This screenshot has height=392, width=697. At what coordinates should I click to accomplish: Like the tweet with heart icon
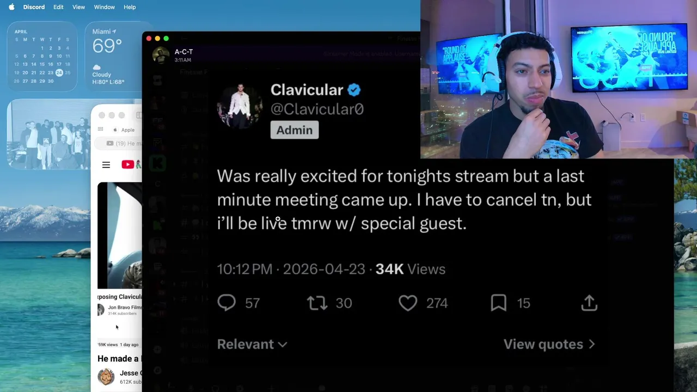[x=408, y=303]
